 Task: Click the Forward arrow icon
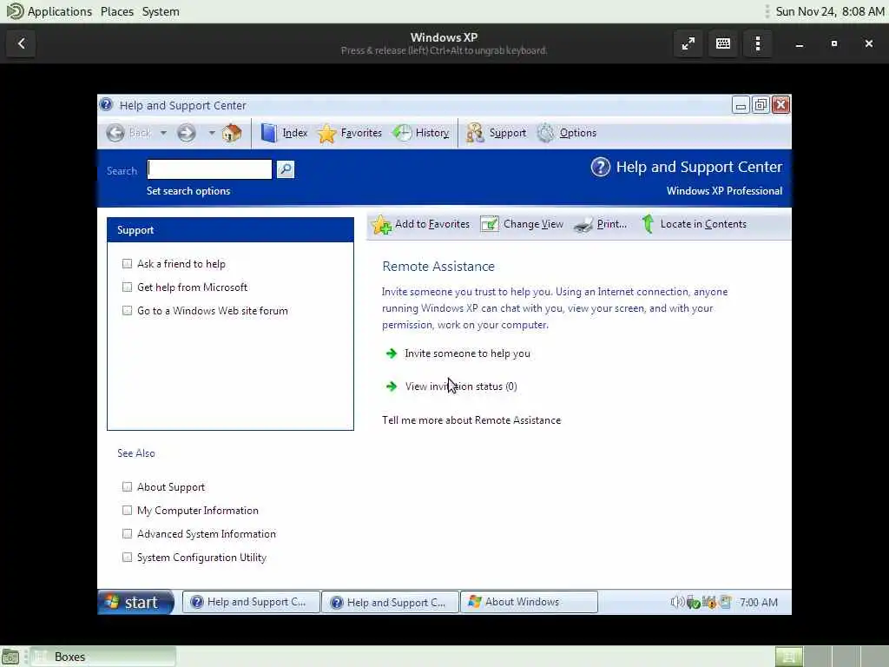pyautogui.click(x=186, y=133)
